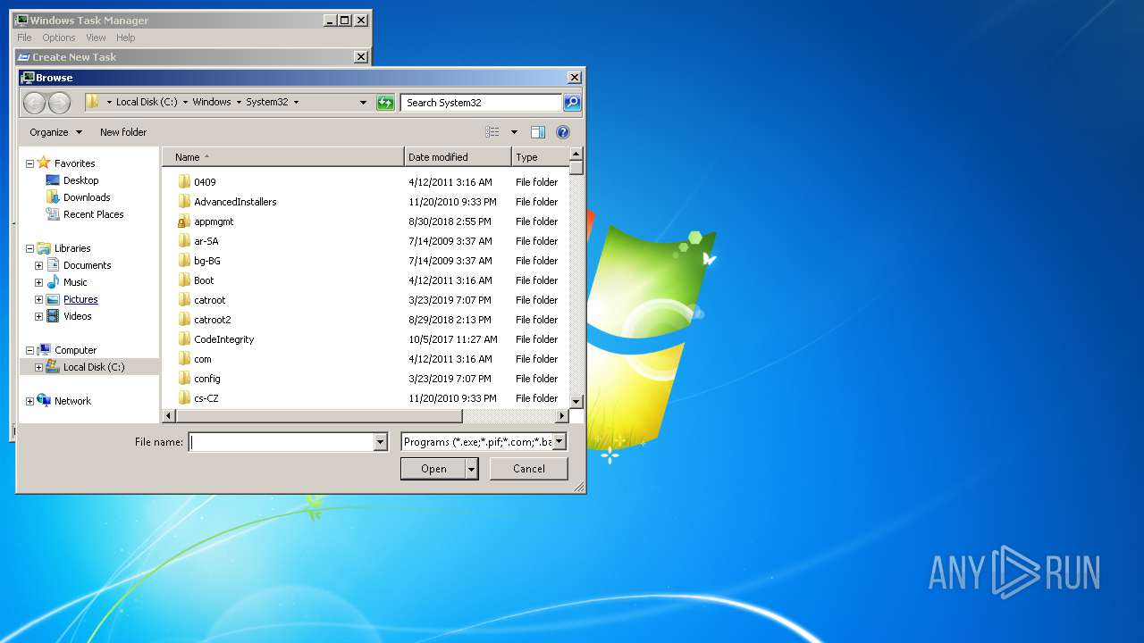Image resolution: width=1144 pixels, height=643 pixels.
Task: Select the ar-SA folder icon
Action: click(x=184, y=241)
